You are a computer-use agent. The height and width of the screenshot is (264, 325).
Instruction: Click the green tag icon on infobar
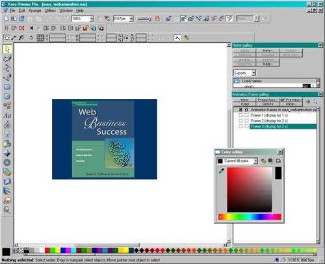tap(187, 38)
